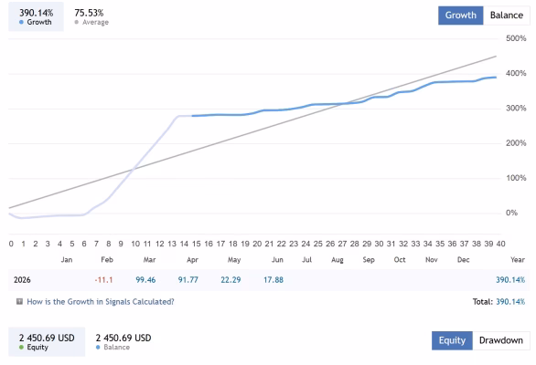Click the March monthly value 99.46
The image size is (536, 365).
145,280
